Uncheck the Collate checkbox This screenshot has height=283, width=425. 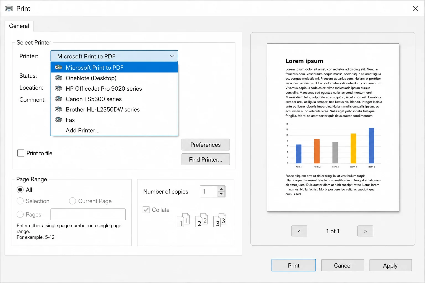pos(146,210)
